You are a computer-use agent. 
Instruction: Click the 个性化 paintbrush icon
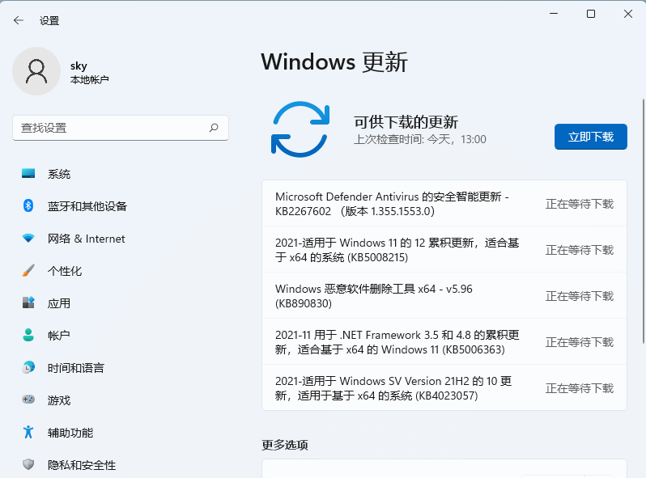pos(28,271)
